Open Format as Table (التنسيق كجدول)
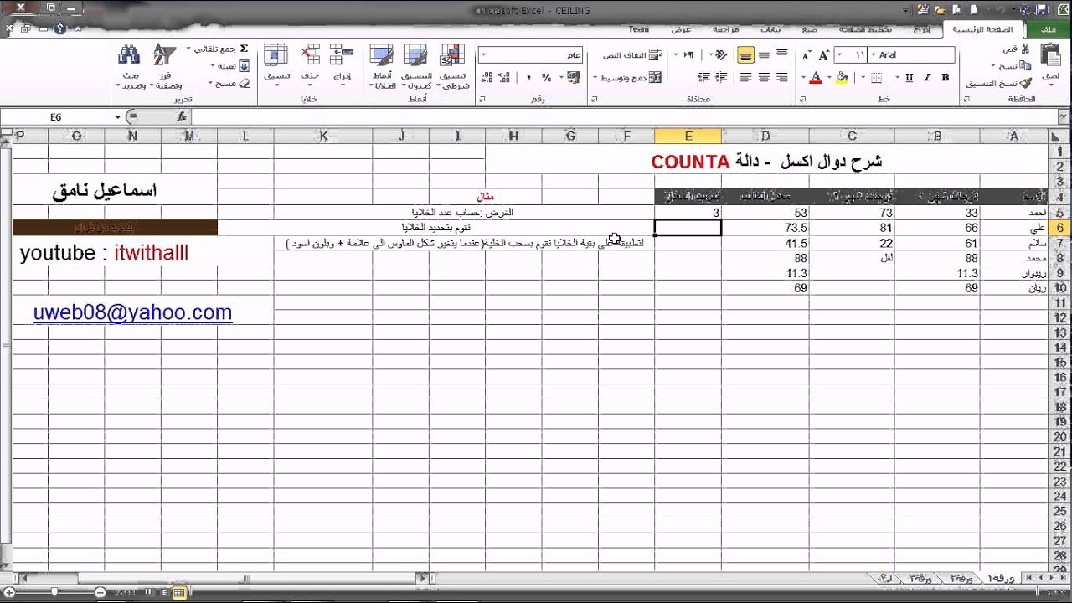 click(x=416, y=67)
